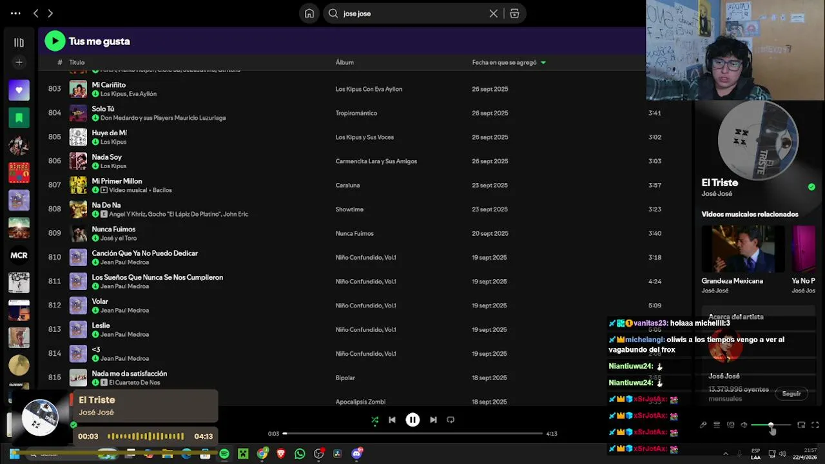Select track '<3'
Image resolution: width=825 pixels, height=464 pixels.
(x=95, y=349)
